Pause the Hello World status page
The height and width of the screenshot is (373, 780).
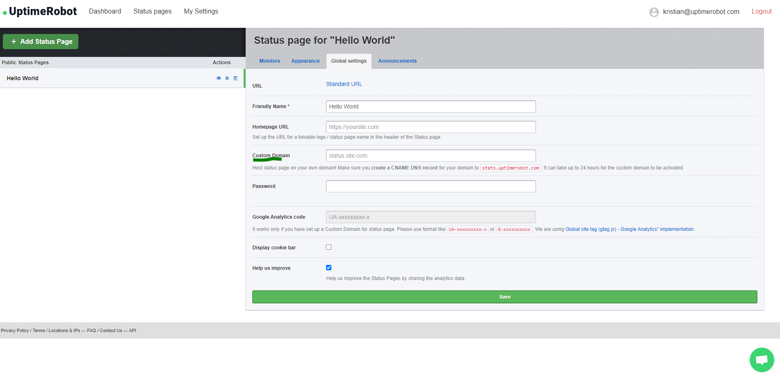click(227, 78)
